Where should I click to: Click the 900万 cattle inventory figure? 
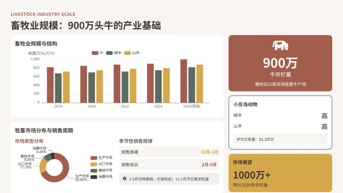[x=280, y=63]
